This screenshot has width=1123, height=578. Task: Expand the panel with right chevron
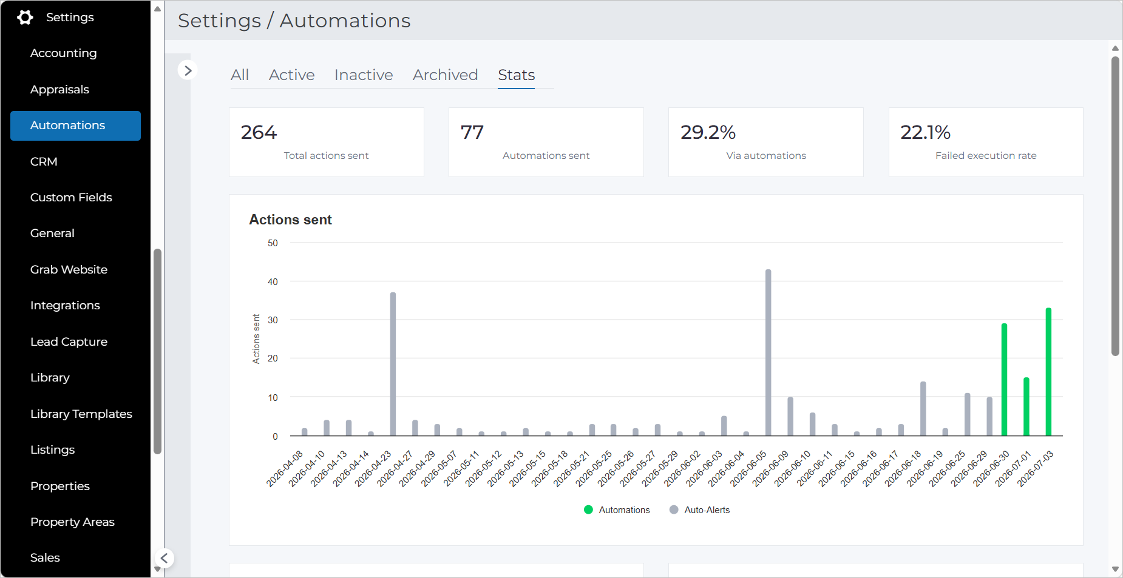188,70
